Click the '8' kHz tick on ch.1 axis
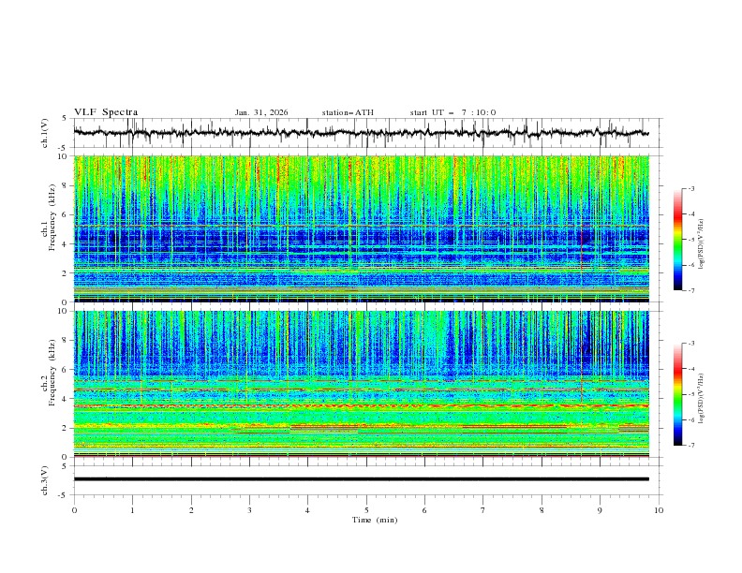 pos(66,185)
